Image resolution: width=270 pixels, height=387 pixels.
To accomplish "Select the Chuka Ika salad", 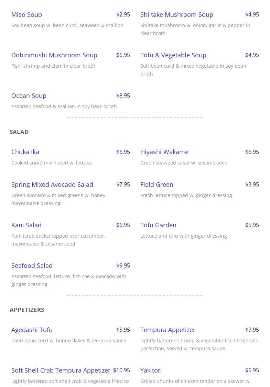I will pyautogui.click(x=25, y=152).
